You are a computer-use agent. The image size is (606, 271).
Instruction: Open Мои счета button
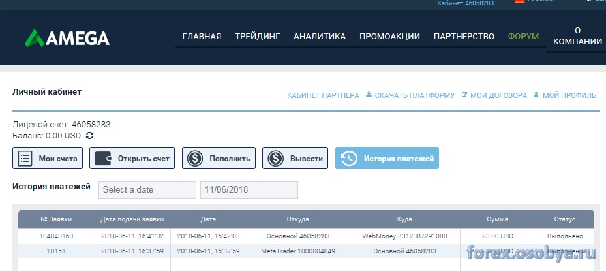(48, 158)
